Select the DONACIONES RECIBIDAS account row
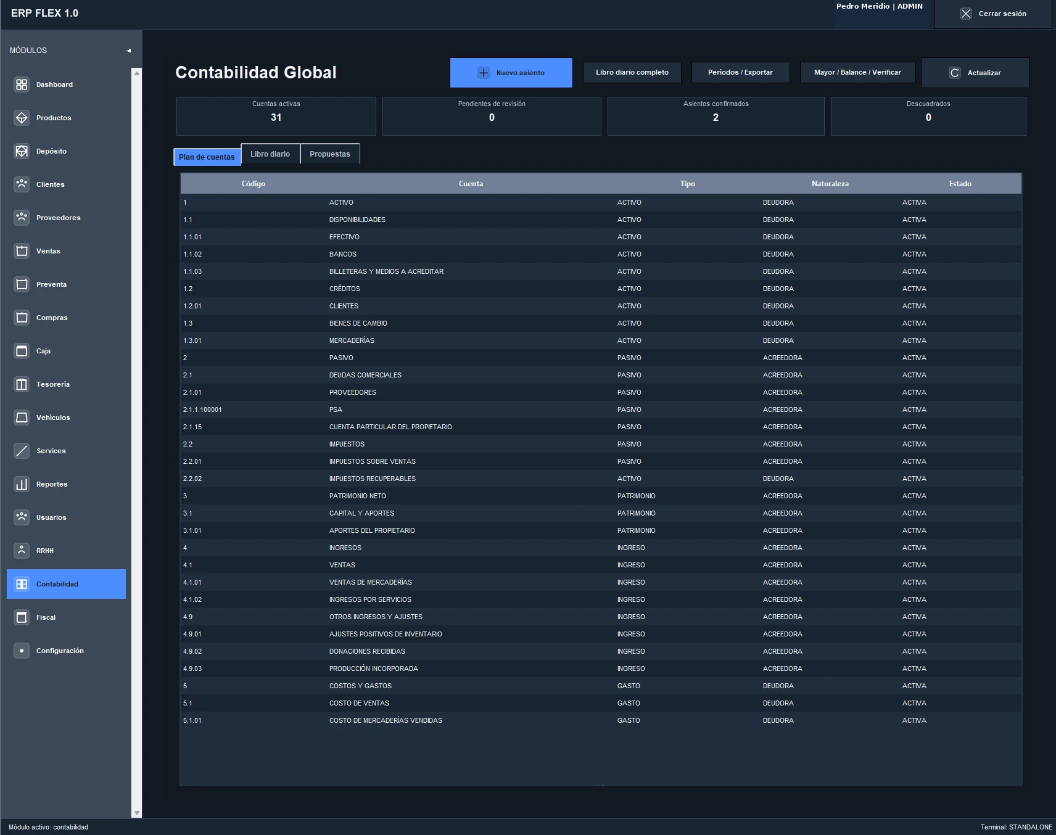Viewport: 1056px width, 835px height. pos(601,651)
